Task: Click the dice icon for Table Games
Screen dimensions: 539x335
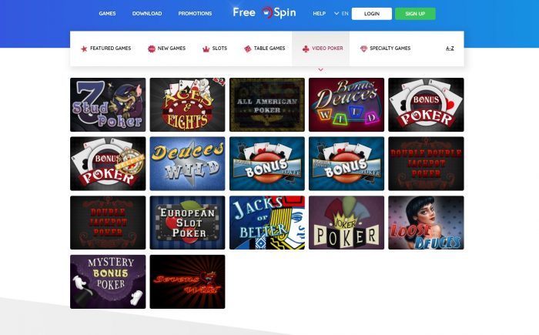Action: [x=247, y=49]
